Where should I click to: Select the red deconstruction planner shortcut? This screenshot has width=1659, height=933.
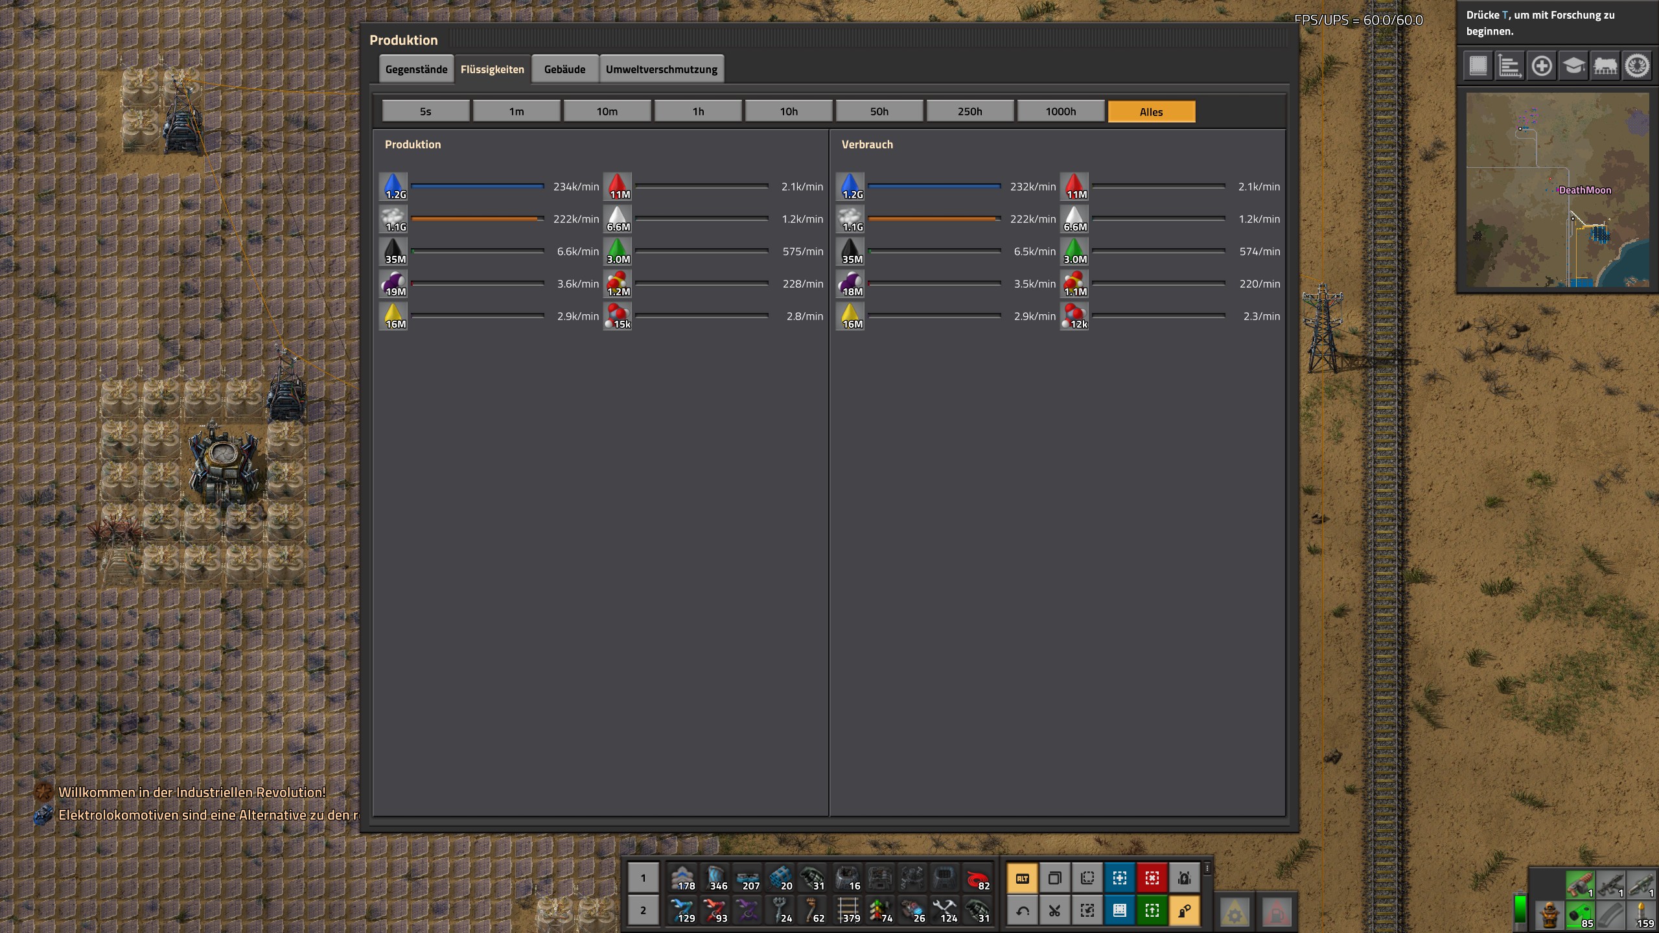point(1152,879)
